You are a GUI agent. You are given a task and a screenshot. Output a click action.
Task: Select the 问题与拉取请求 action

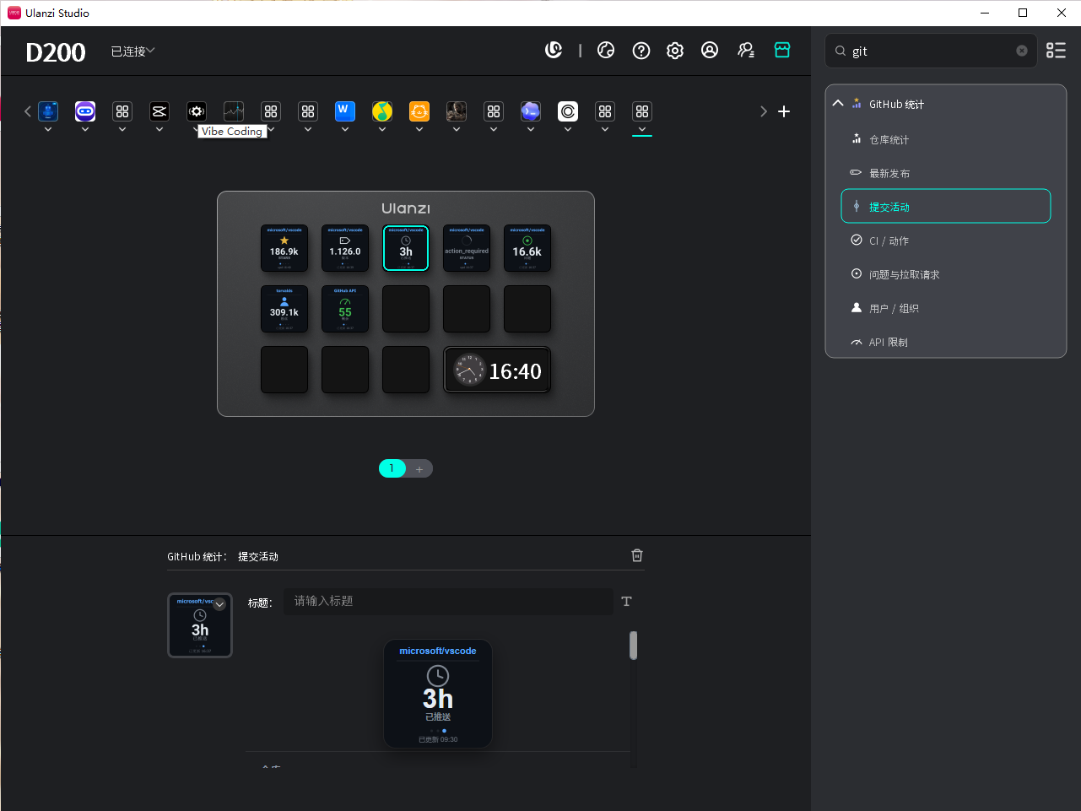946,274
